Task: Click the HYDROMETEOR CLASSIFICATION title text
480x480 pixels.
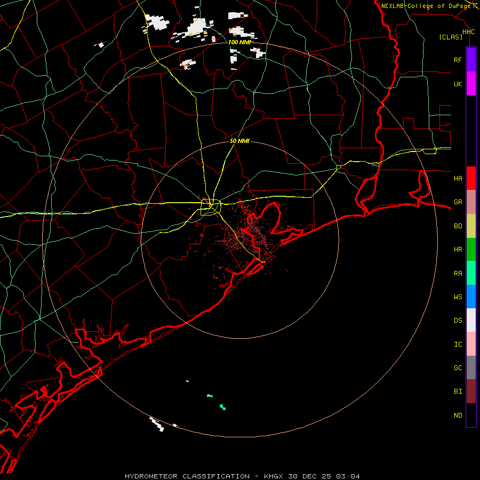Action: (187, 476)
